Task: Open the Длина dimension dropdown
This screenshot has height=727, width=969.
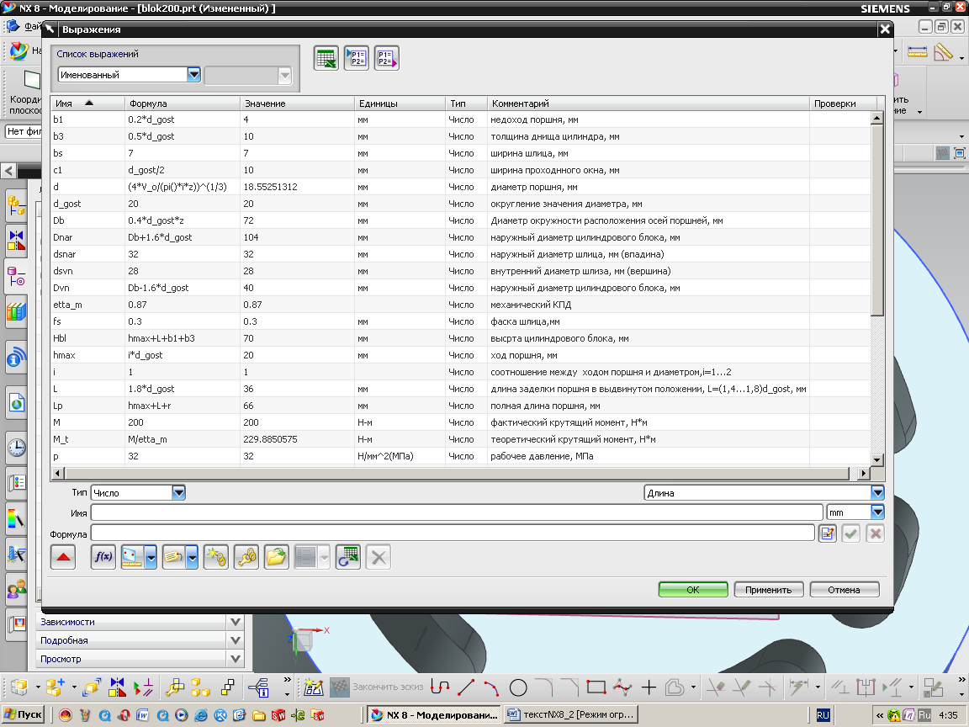Action: [877, 493]
